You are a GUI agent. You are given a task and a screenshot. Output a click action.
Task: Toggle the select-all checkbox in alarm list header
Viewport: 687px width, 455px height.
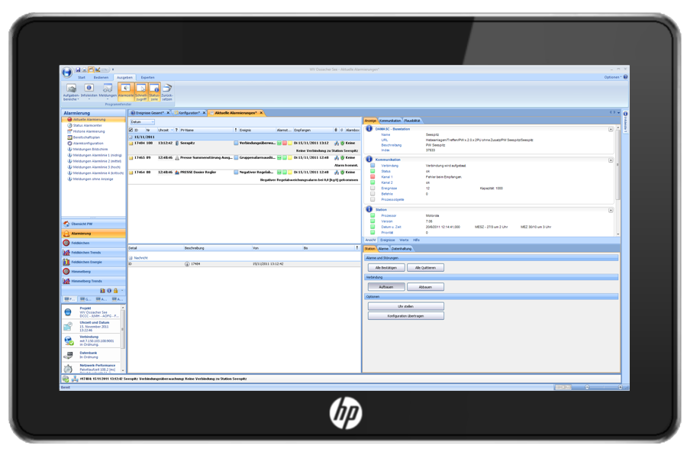pyautogui.click(x=131, y=131)
